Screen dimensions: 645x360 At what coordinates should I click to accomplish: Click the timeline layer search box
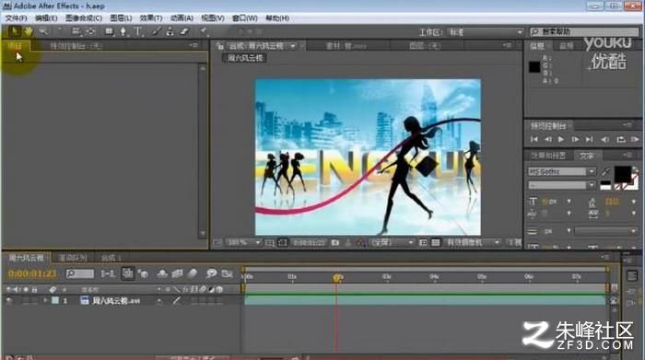tap(80, 273)
